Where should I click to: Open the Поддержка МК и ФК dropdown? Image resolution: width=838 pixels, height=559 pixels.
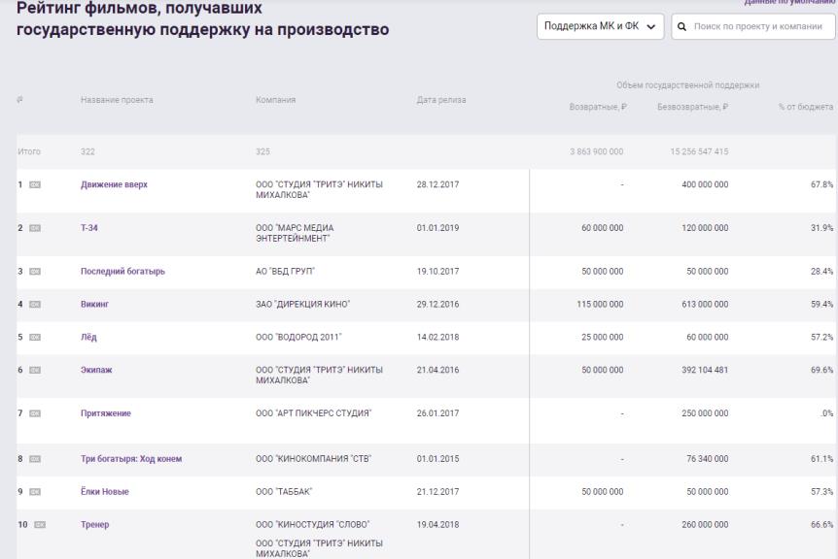click(x=600, y=26)
